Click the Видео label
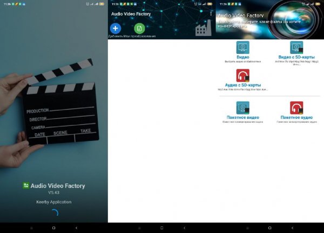 tap(243, 57)
